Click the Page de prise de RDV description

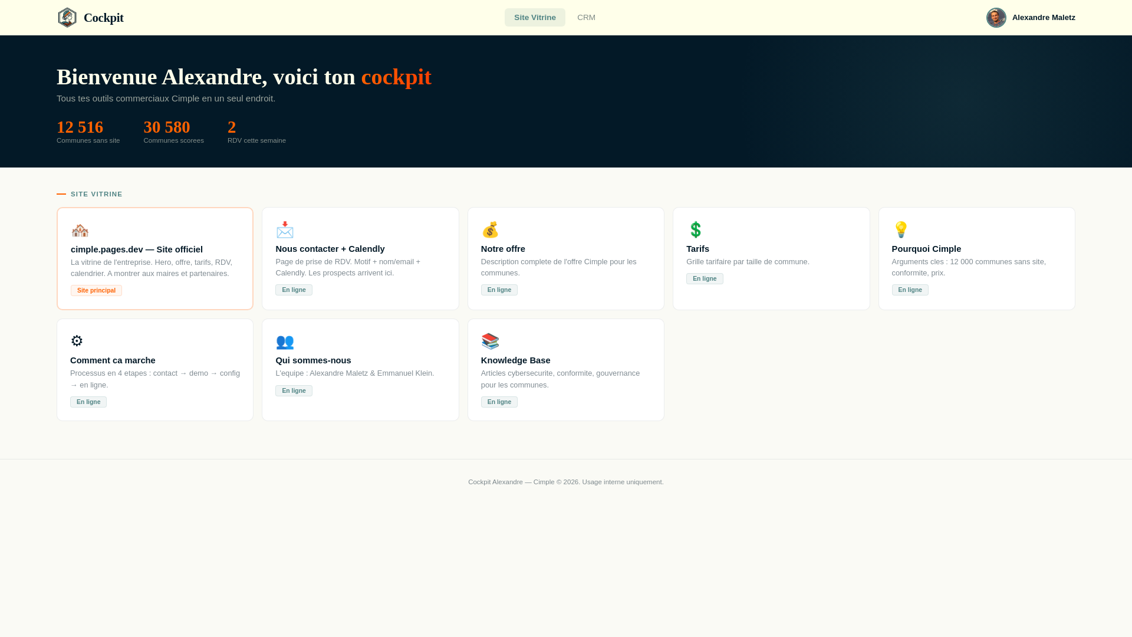(x=348, y=267)
